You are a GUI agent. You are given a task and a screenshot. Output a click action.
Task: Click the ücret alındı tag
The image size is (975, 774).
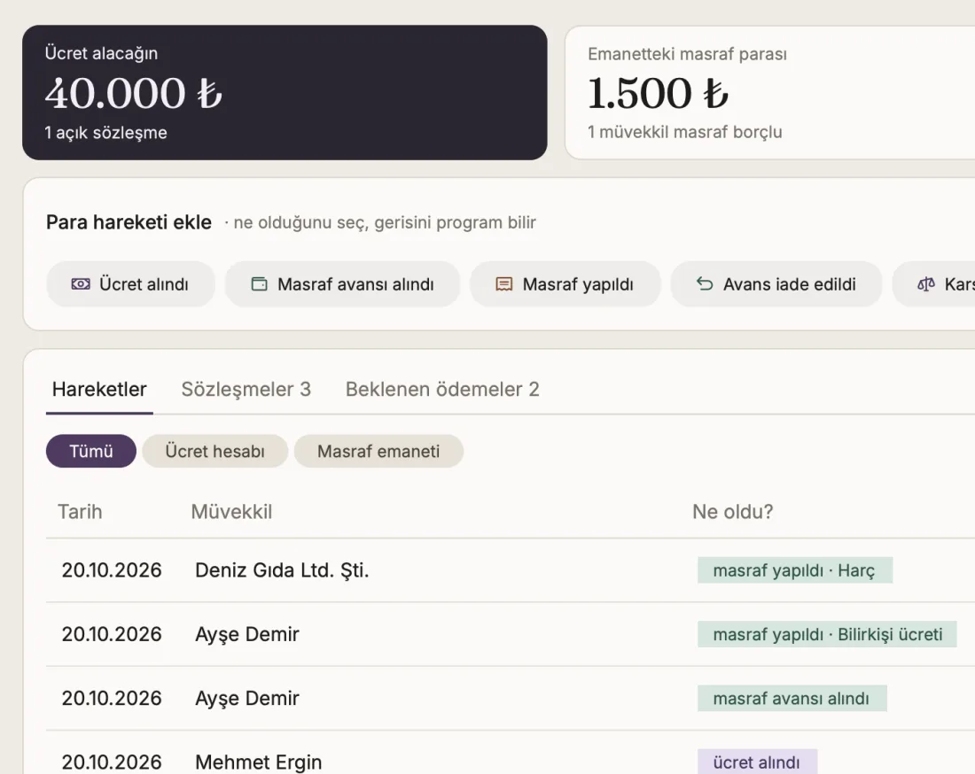tap(757, 762)
